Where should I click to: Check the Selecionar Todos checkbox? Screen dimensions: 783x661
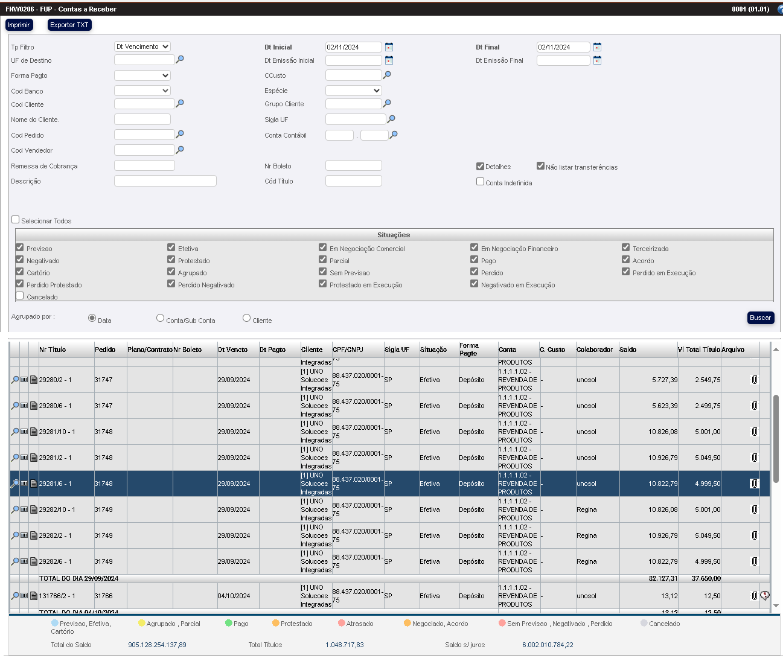pos(16,220)
